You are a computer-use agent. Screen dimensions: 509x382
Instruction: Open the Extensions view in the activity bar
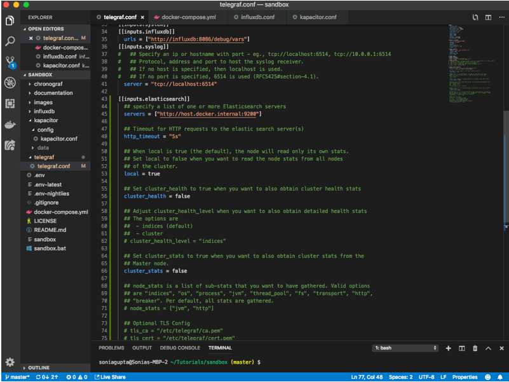[10, 104]
